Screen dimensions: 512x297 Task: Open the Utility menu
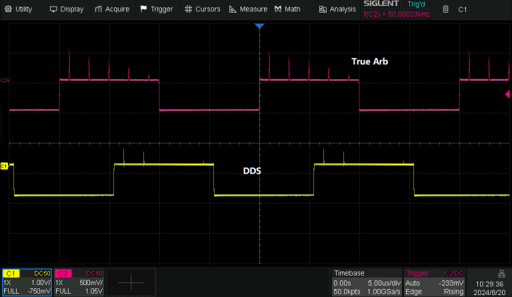click(x=19, y=9)
